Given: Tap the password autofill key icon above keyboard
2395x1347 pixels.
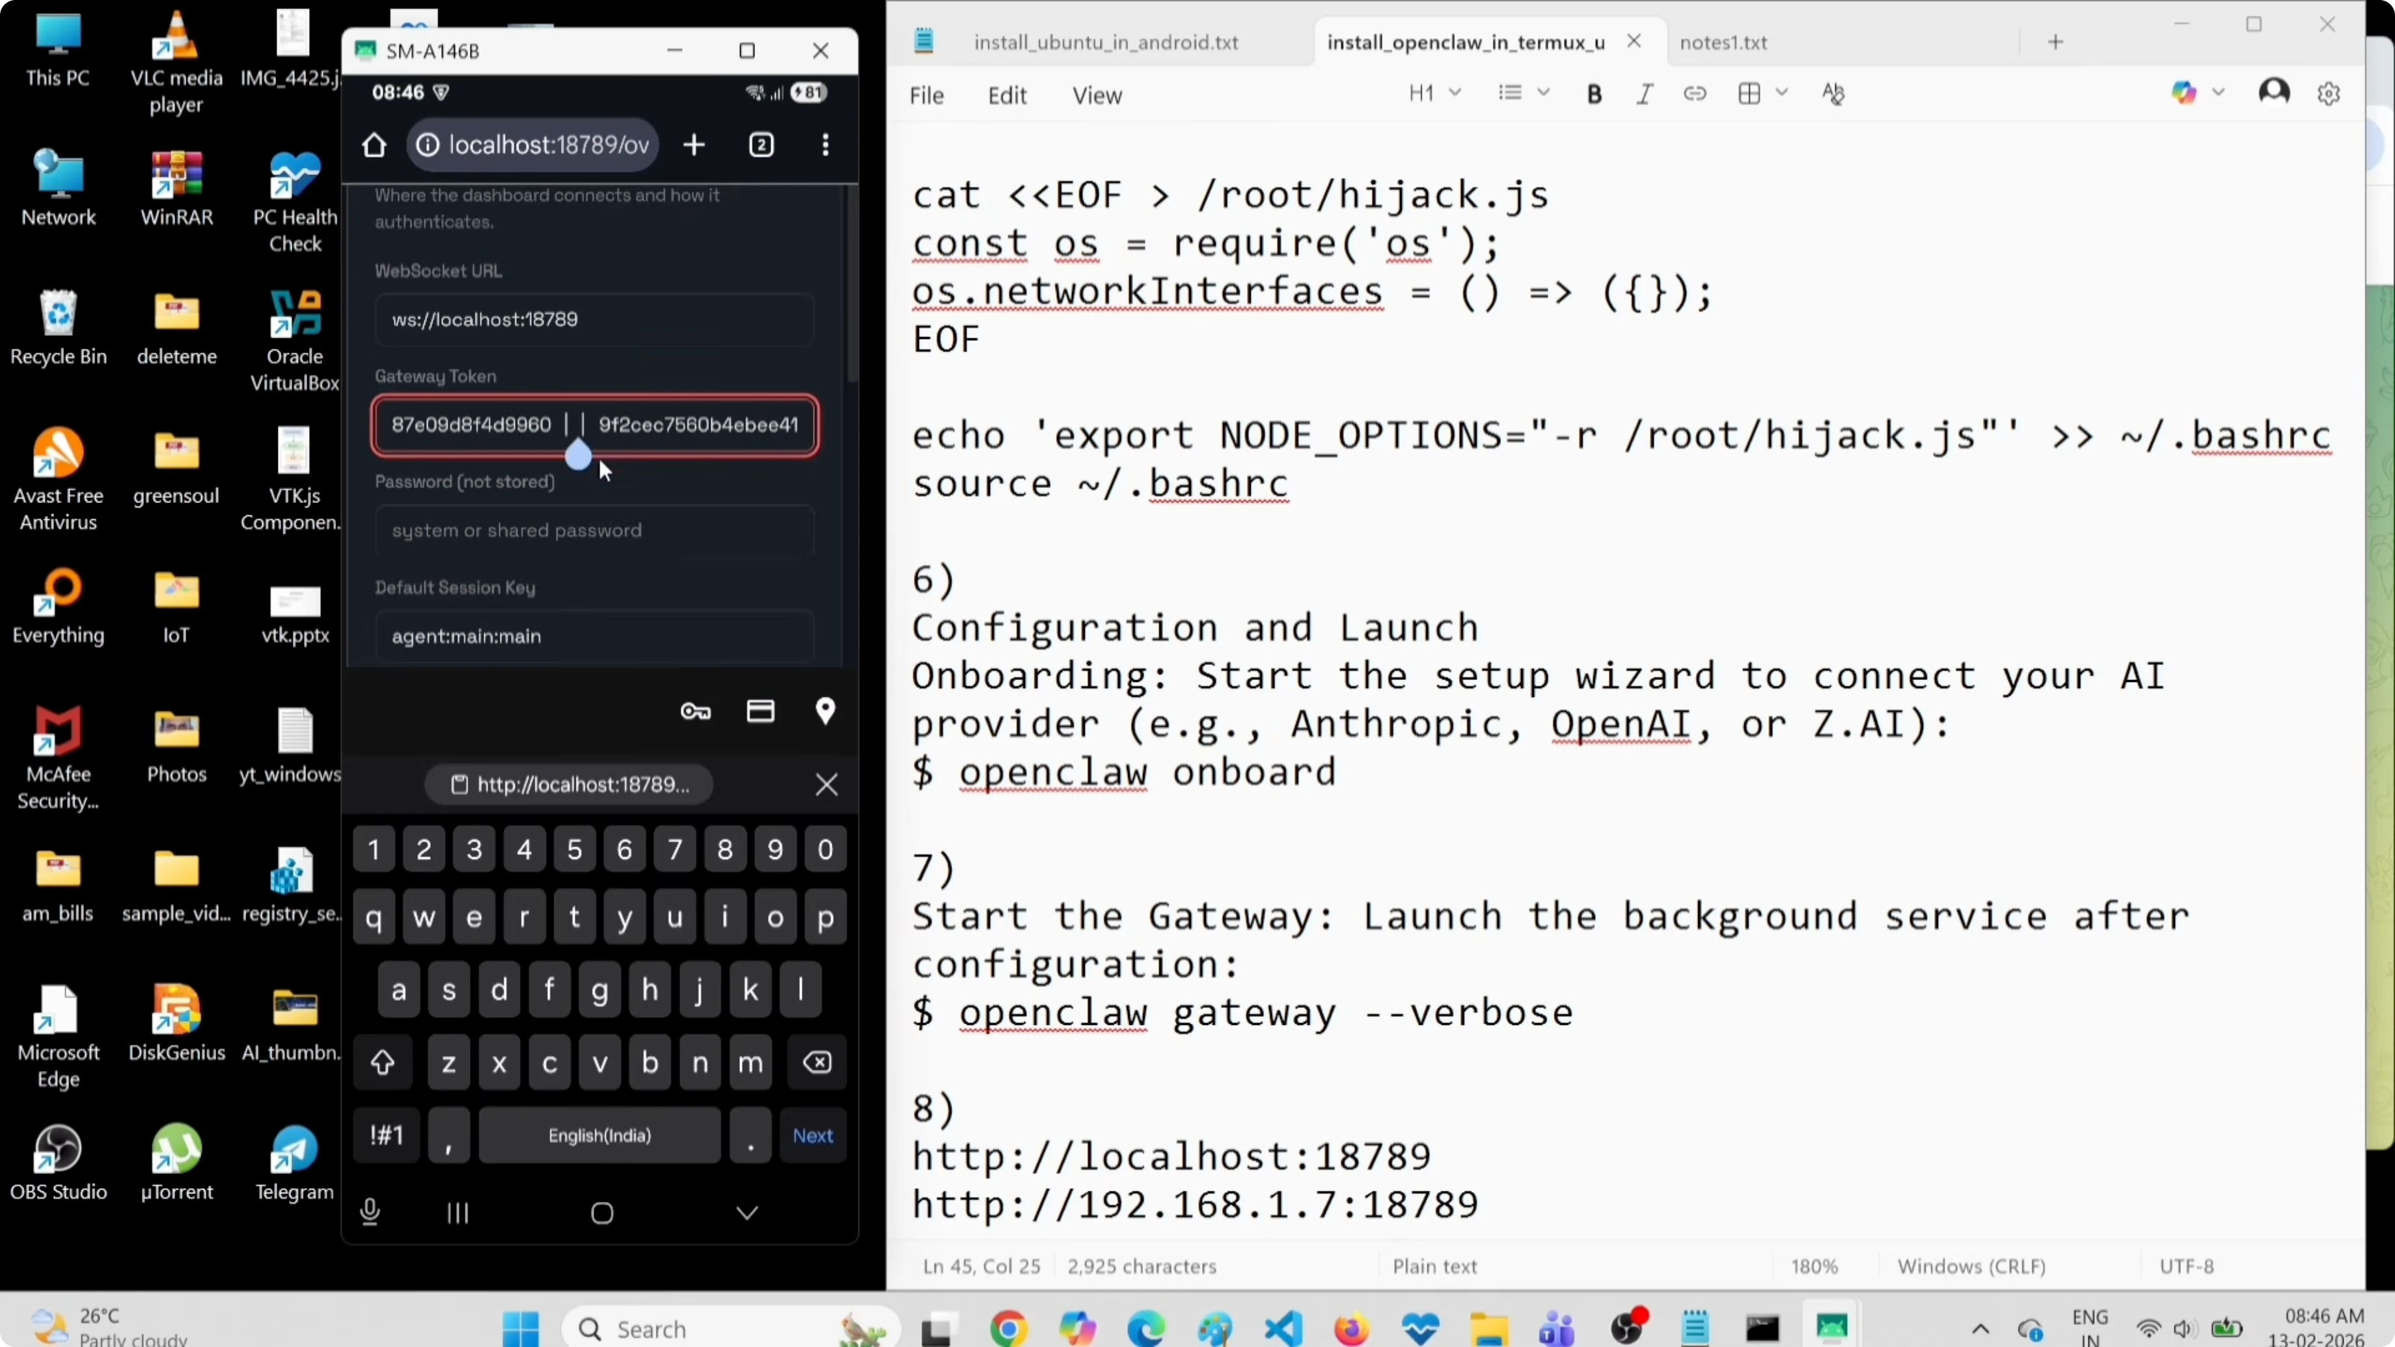Looking at the screenshot, I should [694, 710].
